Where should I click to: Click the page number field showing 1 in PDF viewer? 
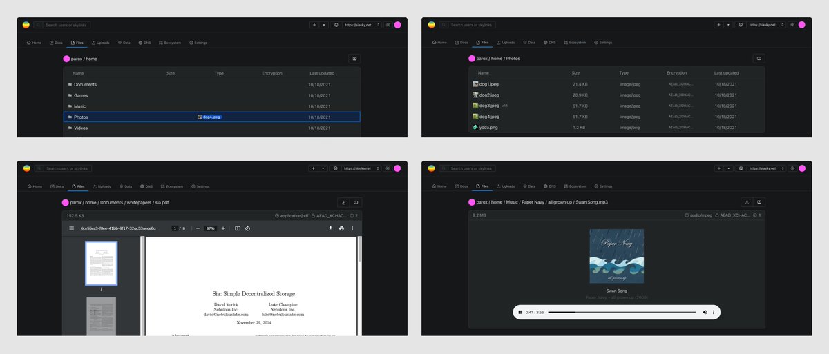coord(175,228)
